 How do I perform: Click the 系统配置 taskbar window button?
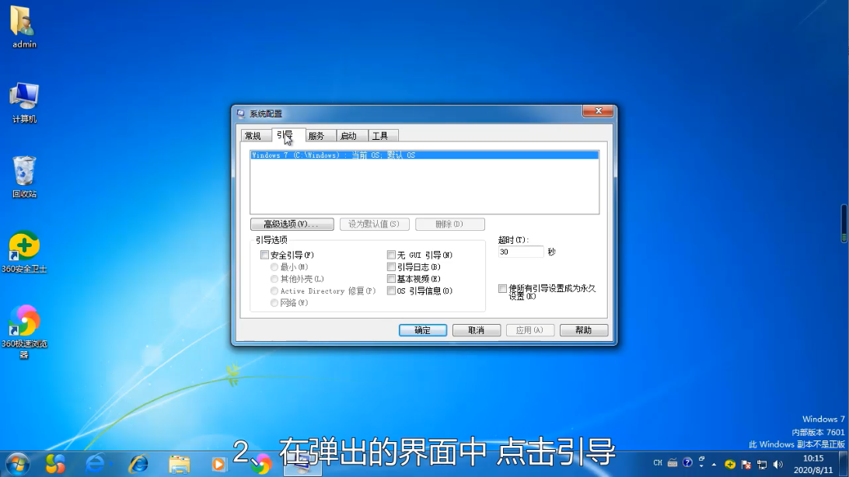click(x=302, y=465)
